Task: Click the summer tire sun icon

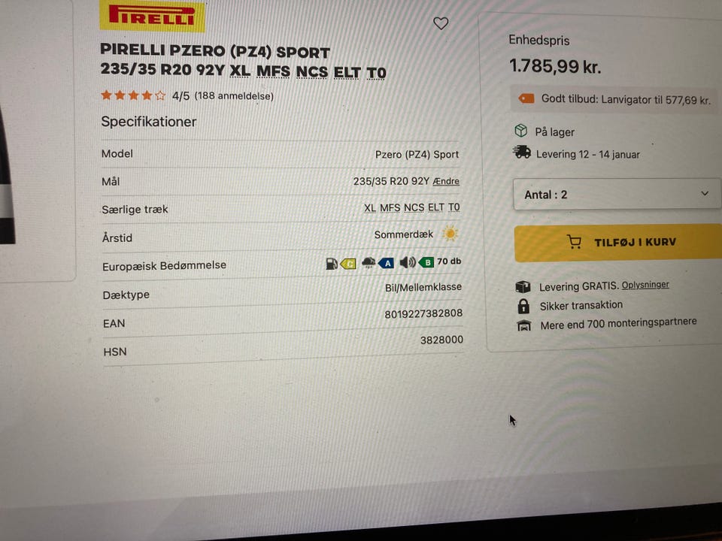Action: point(450,233)
